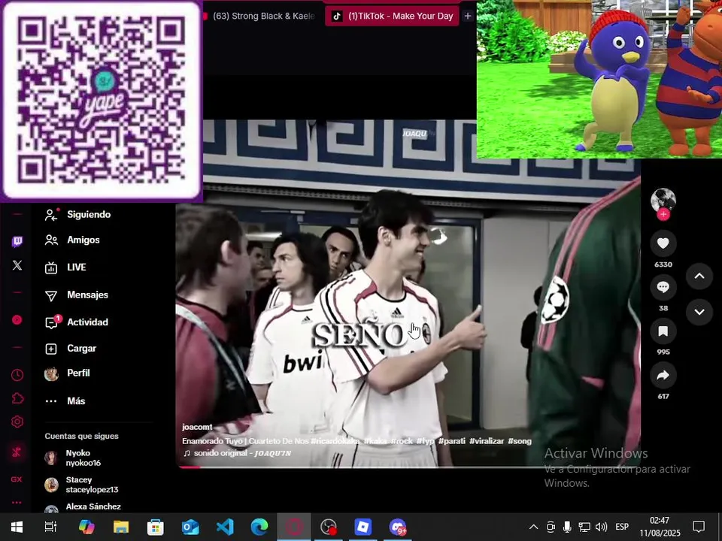Open the creator's avatar beside the video
722x541 pixels.
tap(663, 200)
